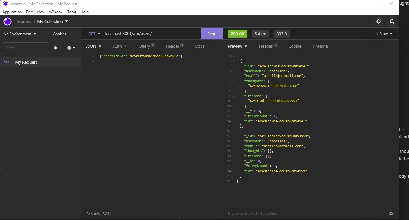
Task: Click the Insomnia breadcrumb link
Action: pyautogui.click(x=24, y=21)
